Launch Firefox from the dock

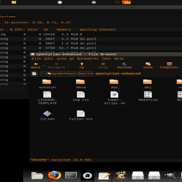click(54, 176)
